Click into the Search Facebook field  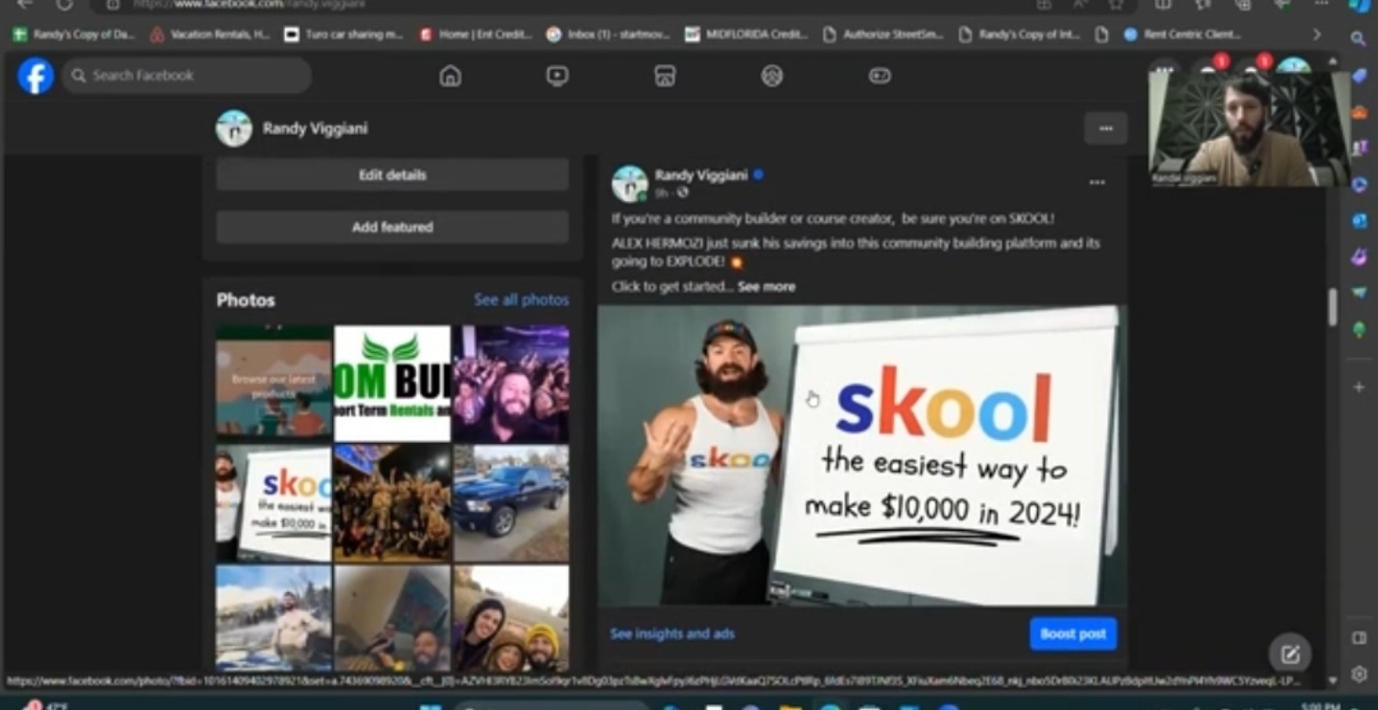click(x=187, y=76)
